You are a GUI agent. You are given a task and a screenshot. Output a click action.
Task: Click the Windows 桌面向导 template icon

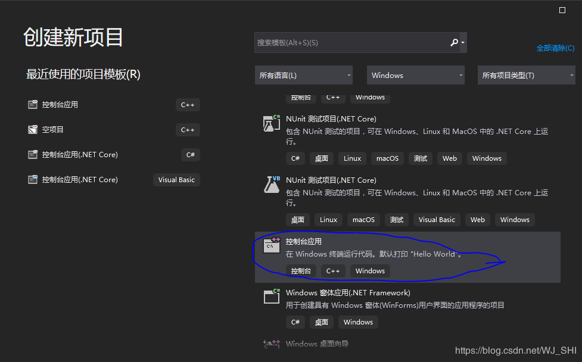(271, 344)
